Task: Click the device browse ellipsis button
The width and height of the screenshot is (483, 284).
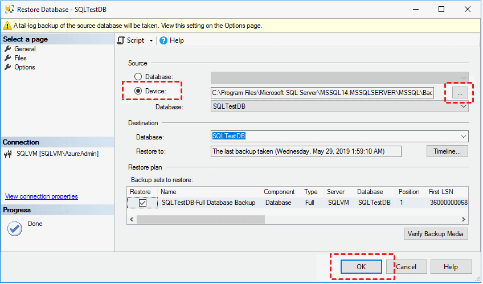Action: (461, 92)
